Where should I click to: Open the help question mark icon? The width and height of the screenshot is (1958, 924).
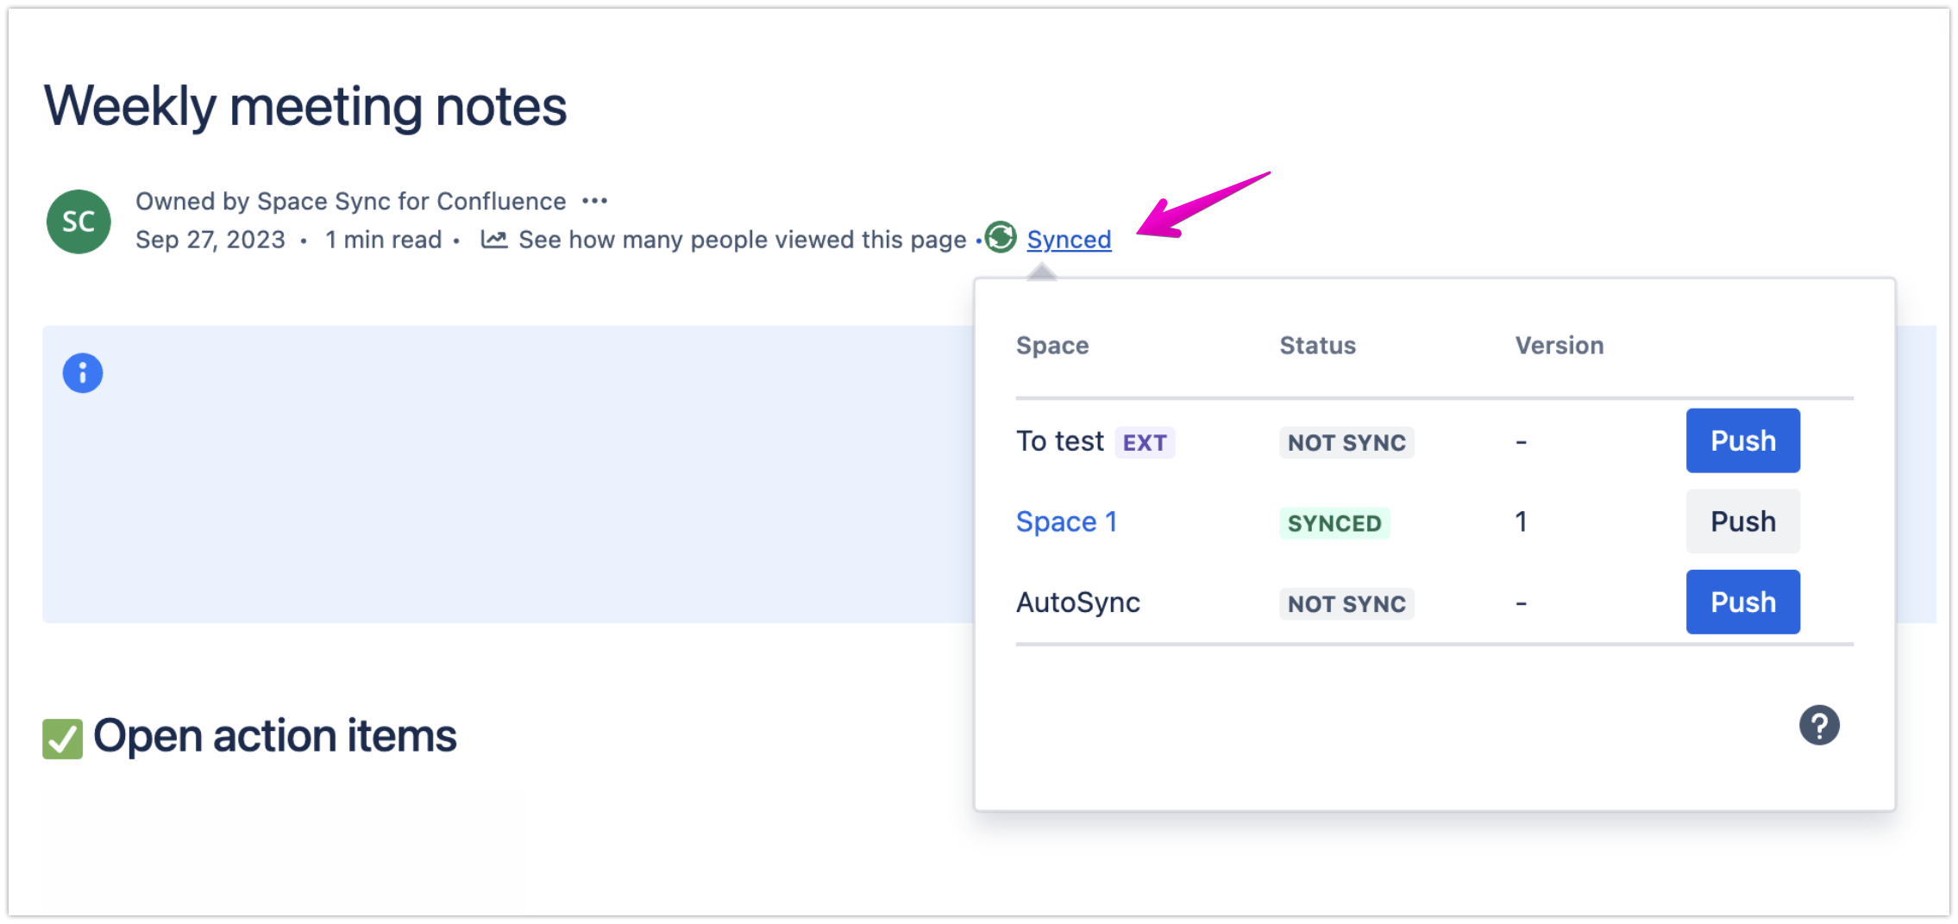1820,725
